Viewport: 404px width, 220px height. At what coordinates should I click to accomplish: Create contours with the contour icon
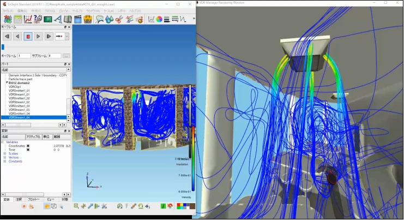[x=99, y=19]
